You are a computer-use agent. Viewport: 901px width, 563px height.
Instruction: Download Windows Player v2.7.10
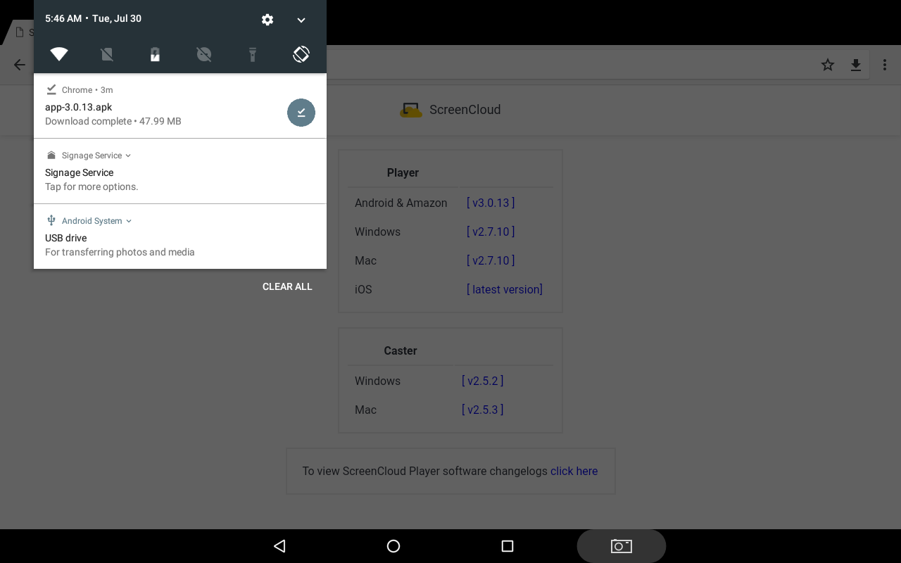click(491, 232)
